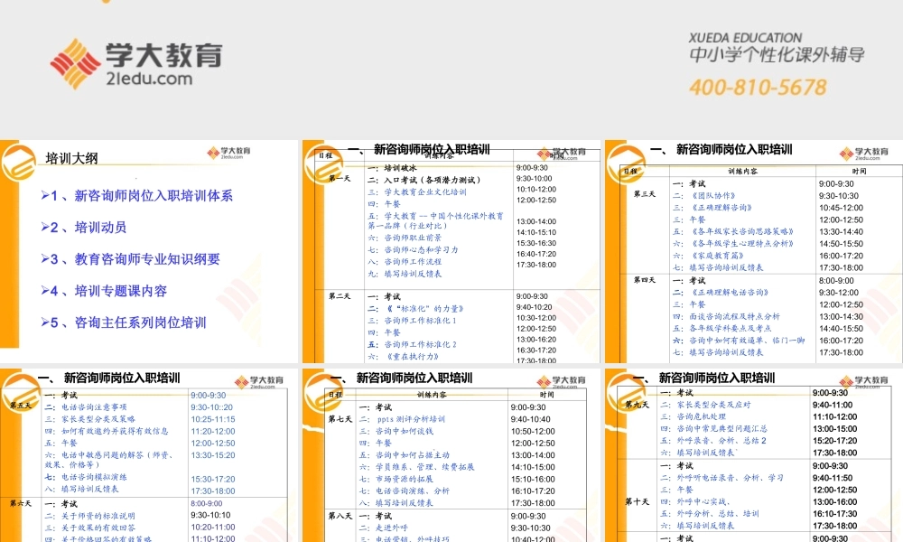Click the 培训大纲 slide title
This screenshot has height=542, width=903.
point(72,158)
